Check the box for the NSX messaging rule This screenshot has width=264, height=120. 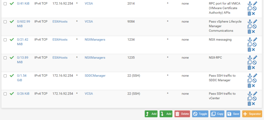click(5, 40)
